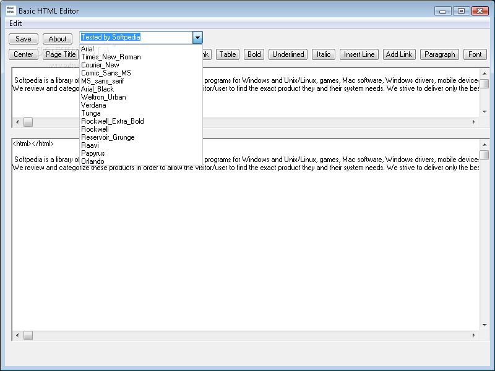Save the current HTML document

pos(23,38)
